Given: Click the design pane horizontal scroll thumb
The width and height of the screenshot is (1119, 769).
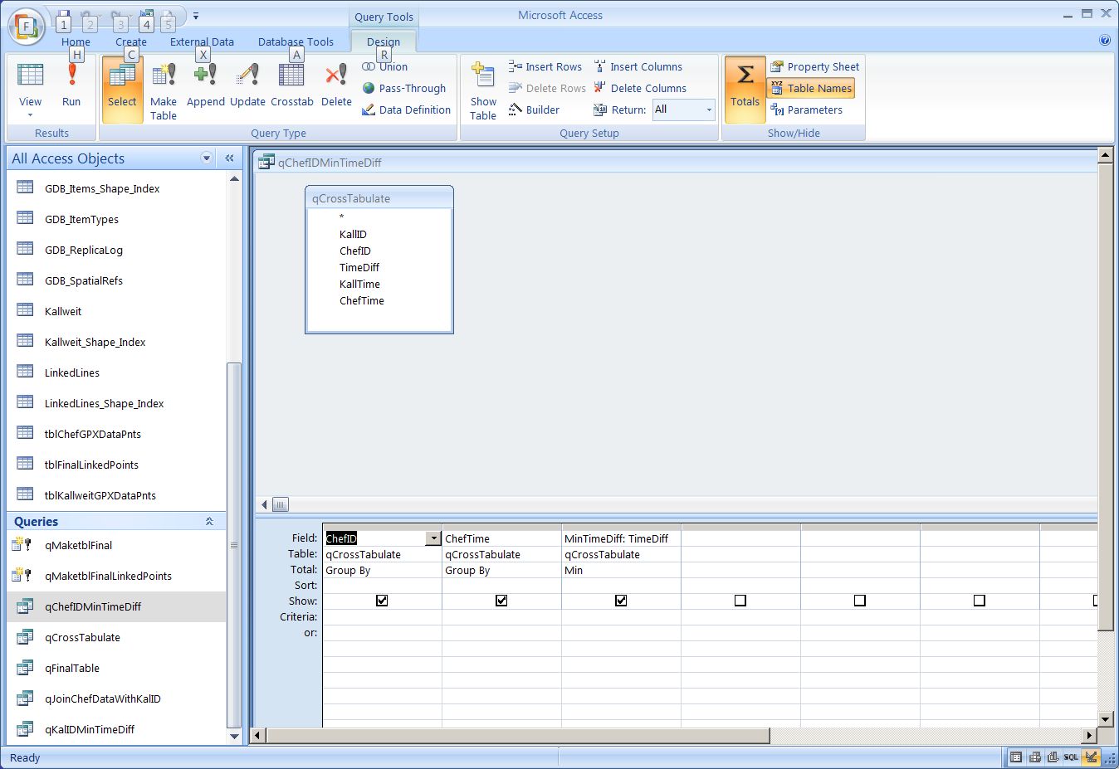Looking at the screenshot, I should pyautogui.click(x=281, y=504).
